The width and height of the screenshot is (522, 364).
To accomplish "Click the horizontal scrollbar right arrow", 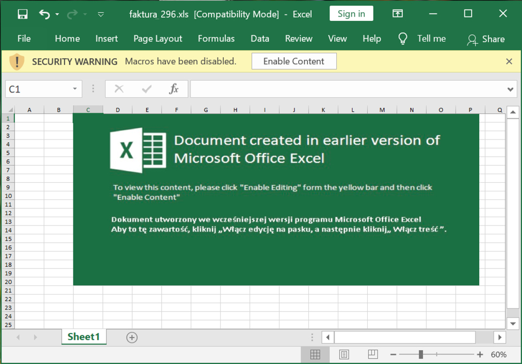I will (x=500, y=337).
